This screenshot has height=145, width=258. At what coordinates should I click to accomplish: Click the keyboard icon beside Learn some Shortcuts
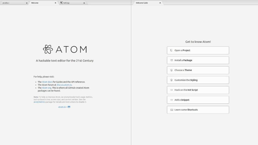click(171, 110)
